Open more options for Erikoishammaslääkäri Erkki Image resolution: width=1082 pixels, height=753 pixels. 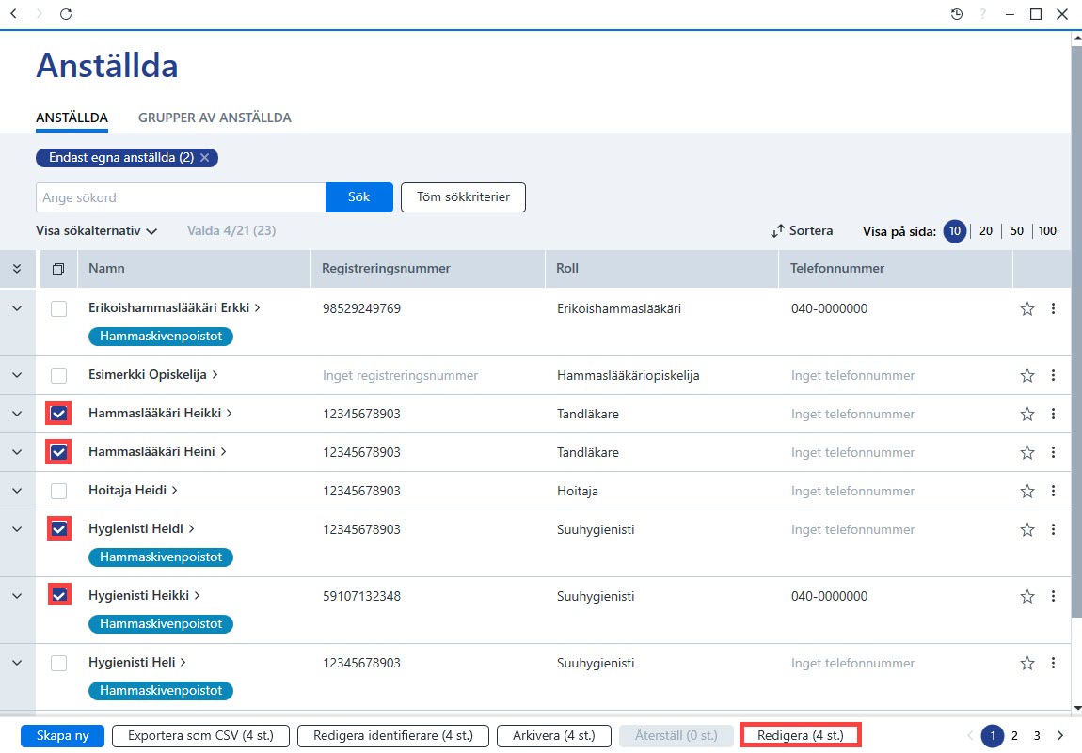pyautogui.click(x=1053, y=309)
